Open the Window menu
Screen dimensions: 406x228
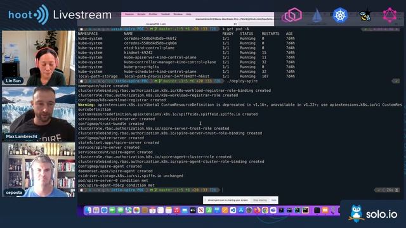[178, 14]
